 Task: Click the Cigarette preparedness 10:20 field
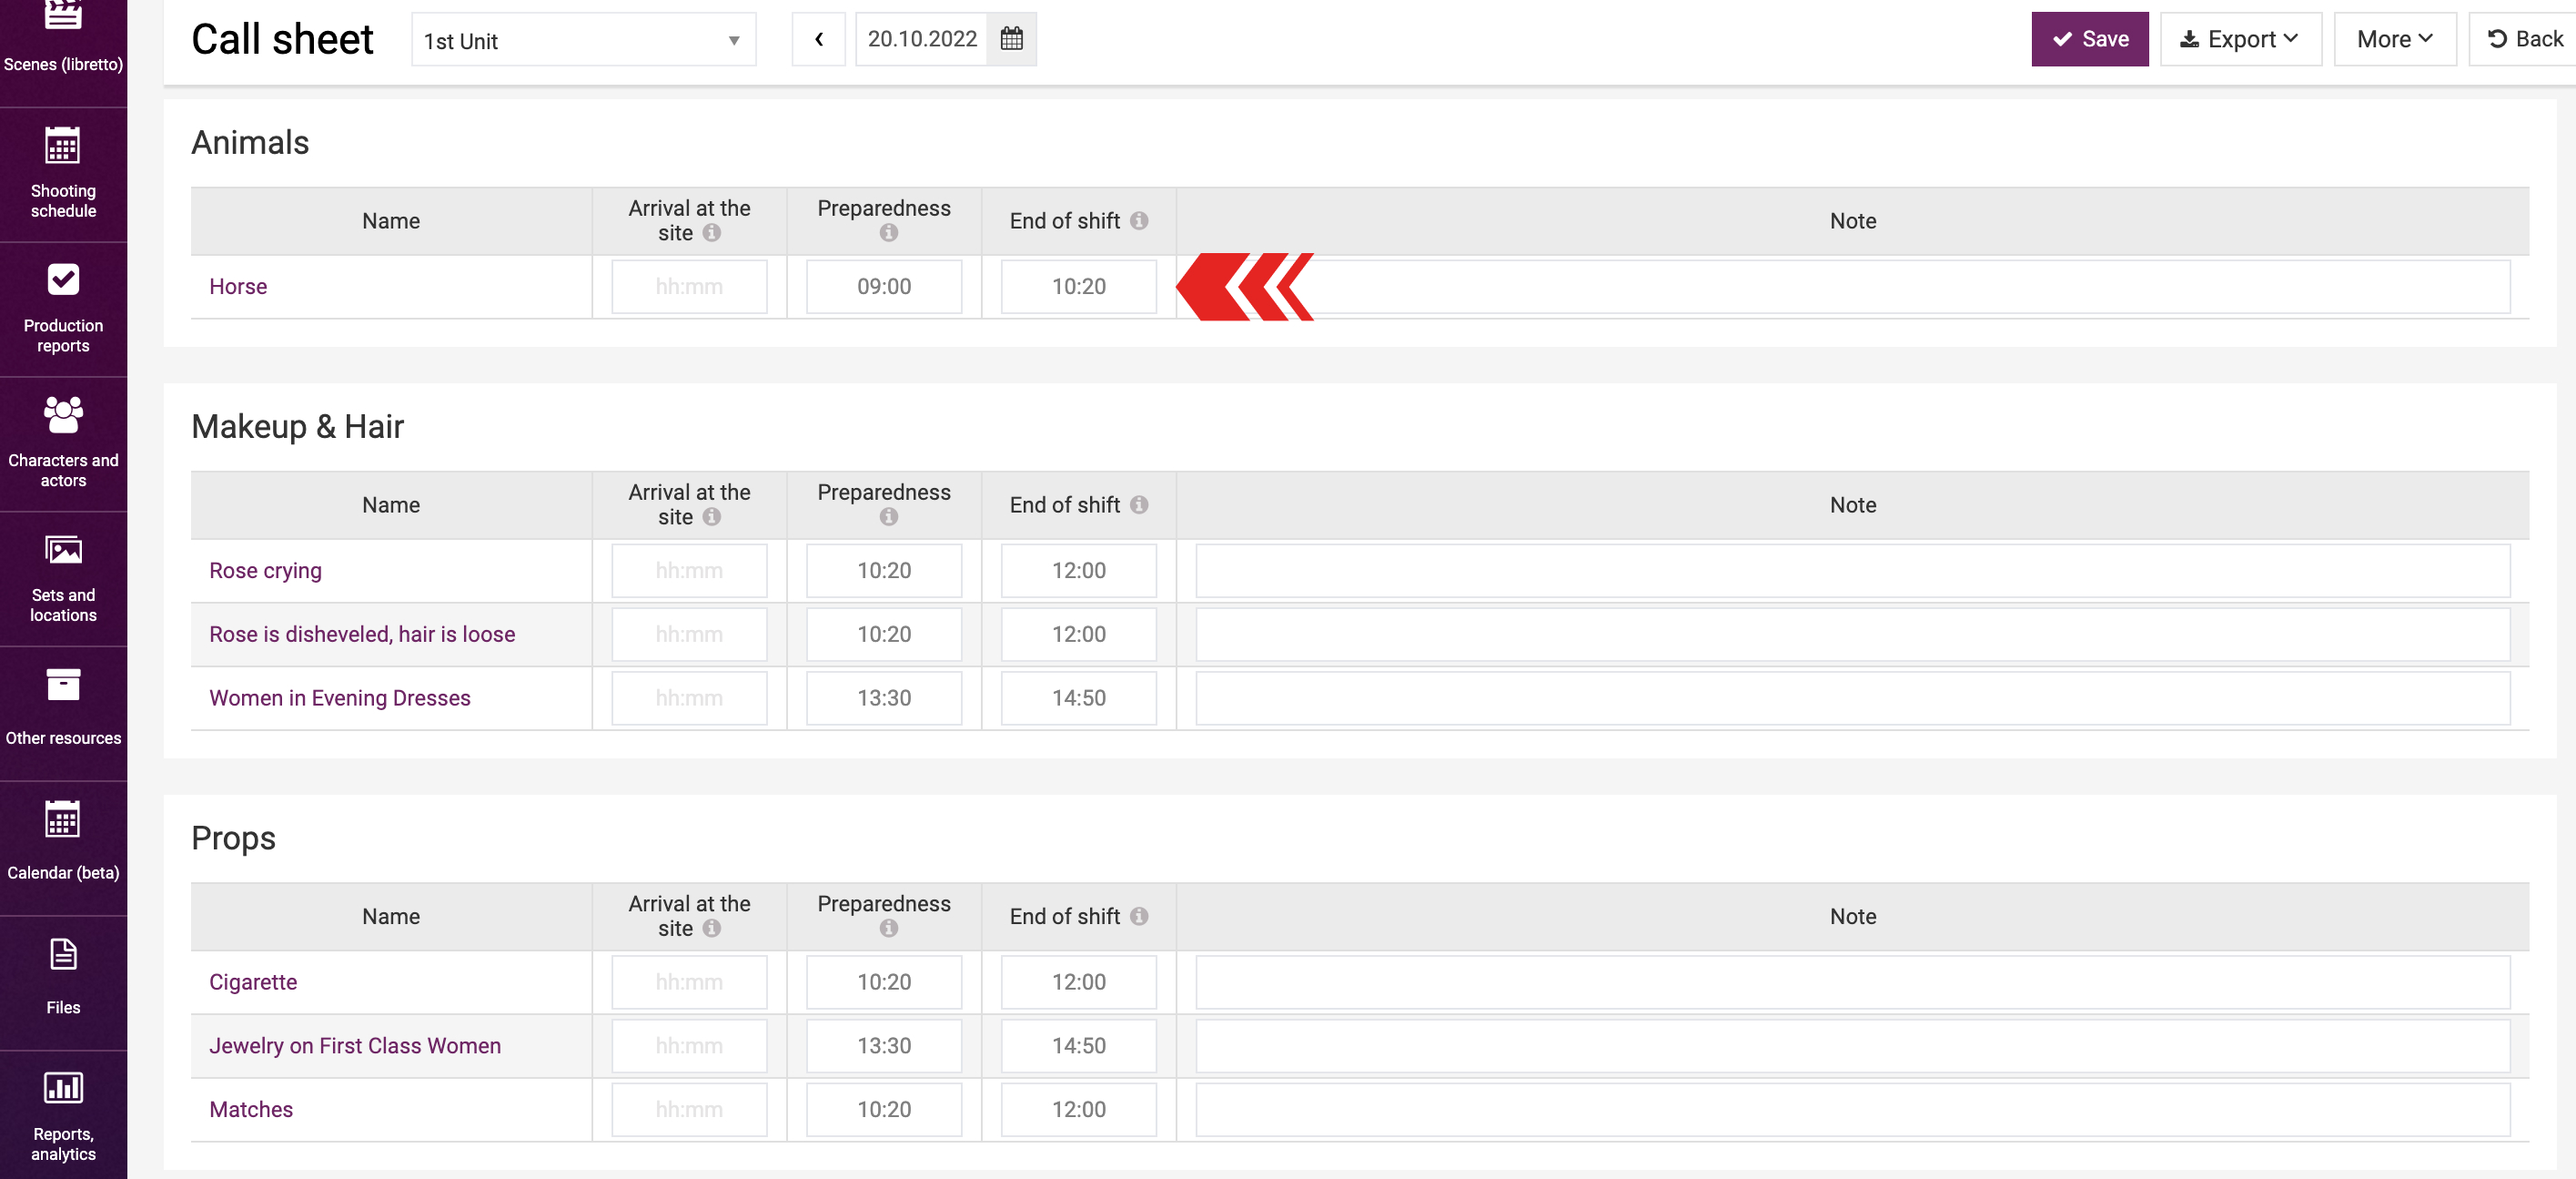[884, 981]
